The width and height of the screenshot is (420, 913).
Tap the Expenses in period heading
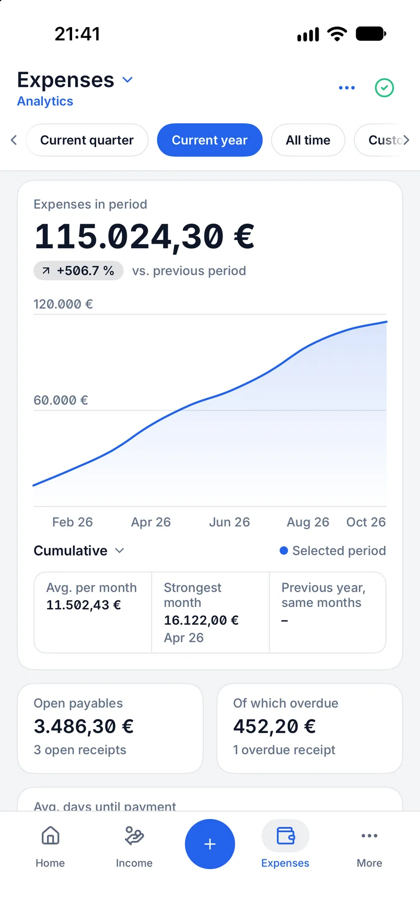[x=90, y=204]
